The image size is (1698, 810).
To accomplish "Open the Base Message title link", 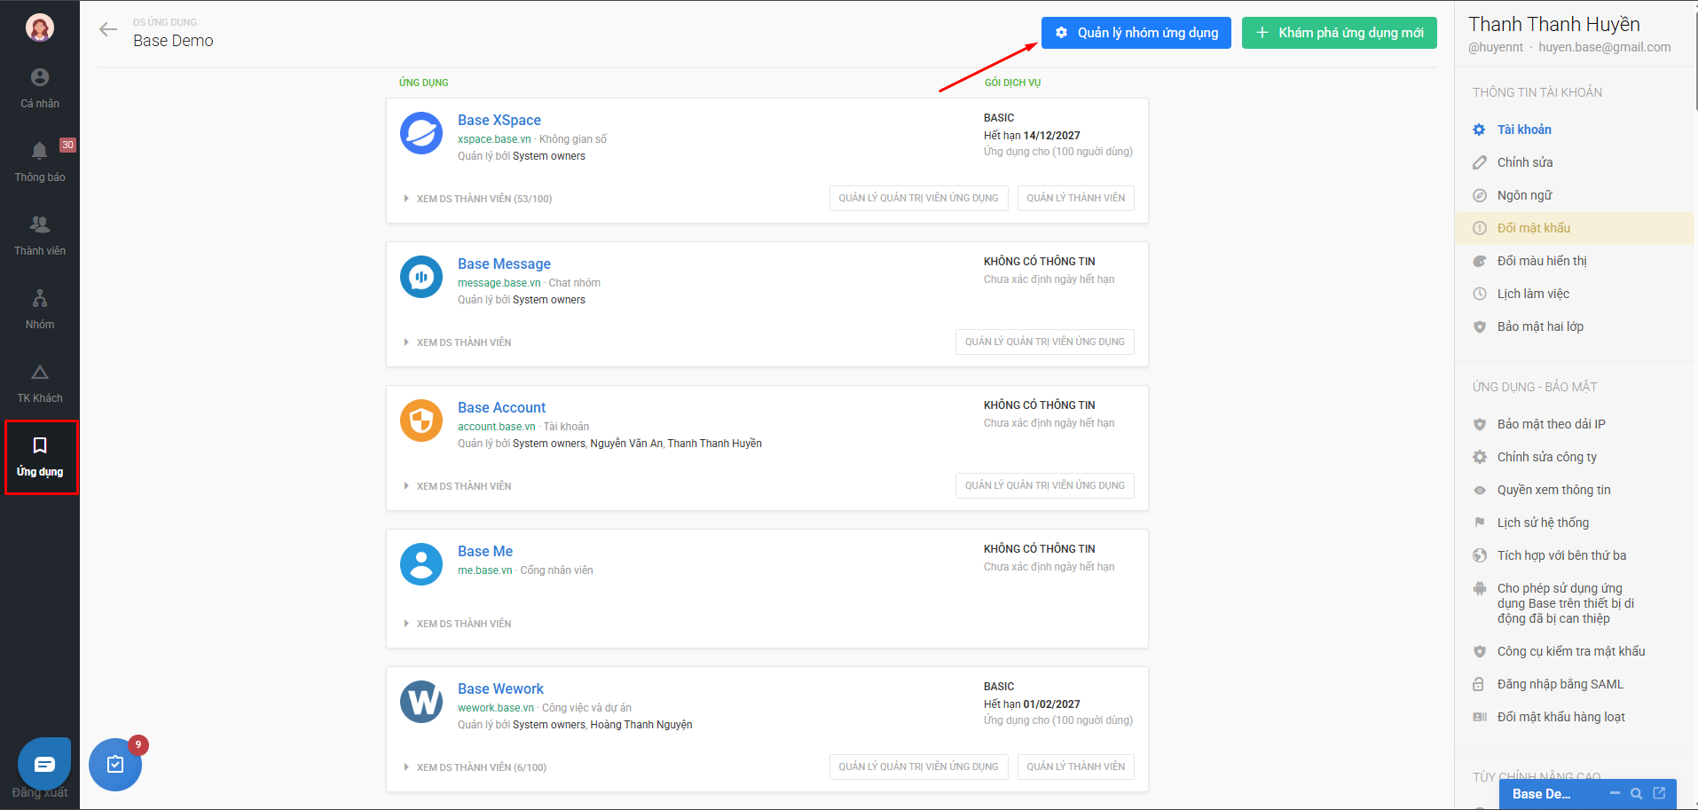I will tap(504, 263).
